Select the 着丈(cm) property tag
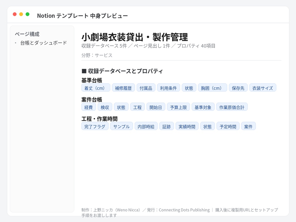 tap(96, 88)
